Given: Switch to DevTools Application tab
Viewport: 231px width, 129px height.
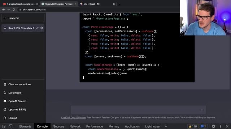Looking at the screenshot, I should (132, 126).
